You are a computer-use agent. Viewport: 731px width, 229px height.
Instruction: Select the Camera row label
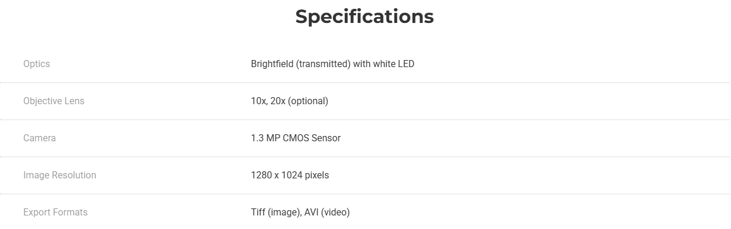[39, 138]
